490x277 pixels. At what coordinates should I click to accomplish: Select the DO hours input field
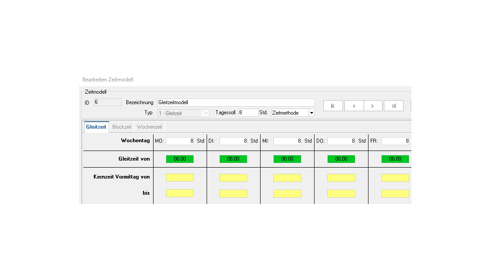coord(341,141)
